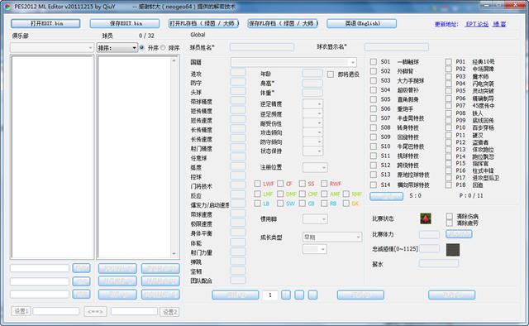Open the 状态保持 condition dropdown
The image size is (529, 326).
click(x=312, y=151)
